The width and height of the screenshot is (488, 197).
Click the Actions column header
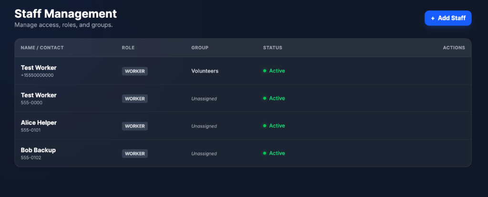[453, 48]
